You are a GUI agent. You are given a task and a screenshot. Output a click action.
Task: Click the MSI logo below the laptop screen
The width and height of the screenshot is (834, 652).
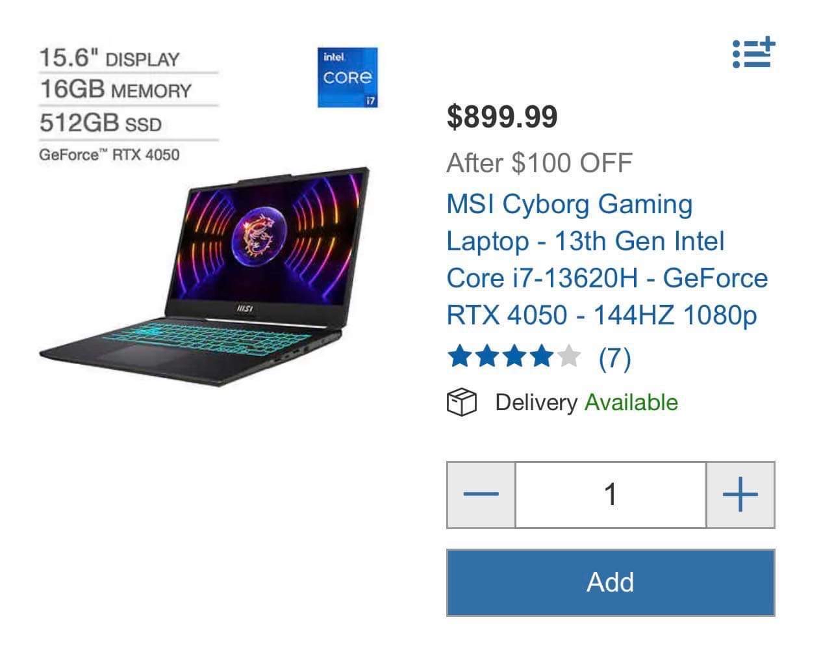pos(245,309)
